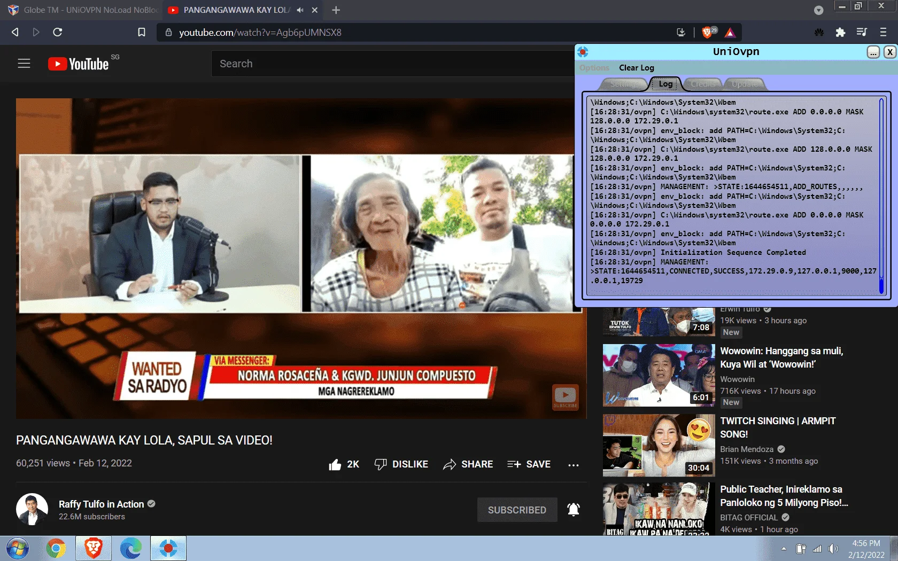Open the BITAG OFFICIAL channel name

coord(749,518)
